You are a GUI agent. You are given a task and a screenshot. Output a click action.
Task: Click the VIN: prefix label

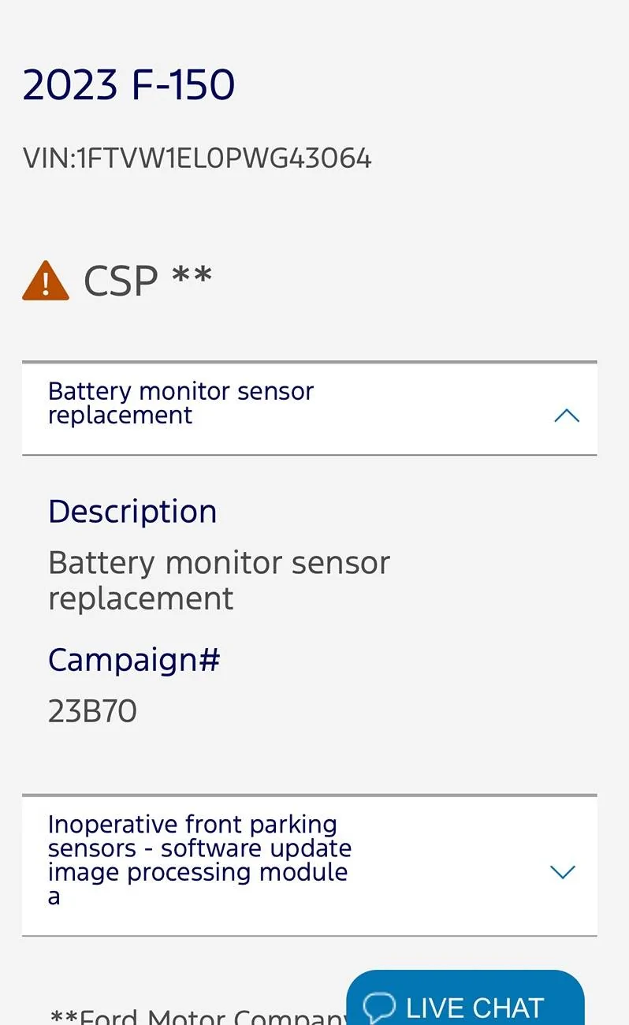coord(49,158)
